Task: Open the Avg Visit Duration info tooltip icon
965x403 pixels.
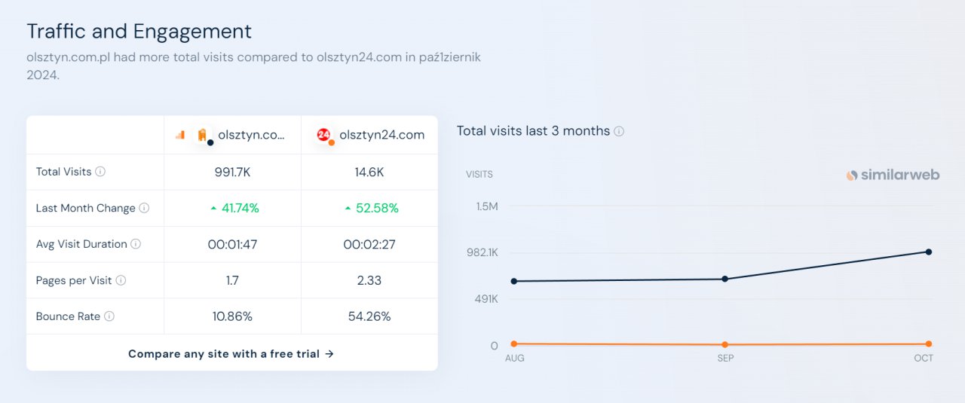Action: tap(136, 244)
